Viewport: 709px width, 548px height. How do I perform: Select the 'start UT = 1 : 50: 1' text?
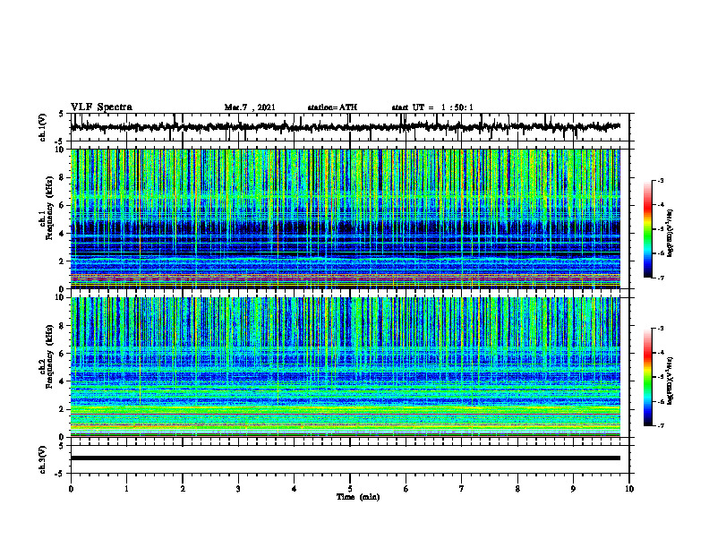coord(432,107)
